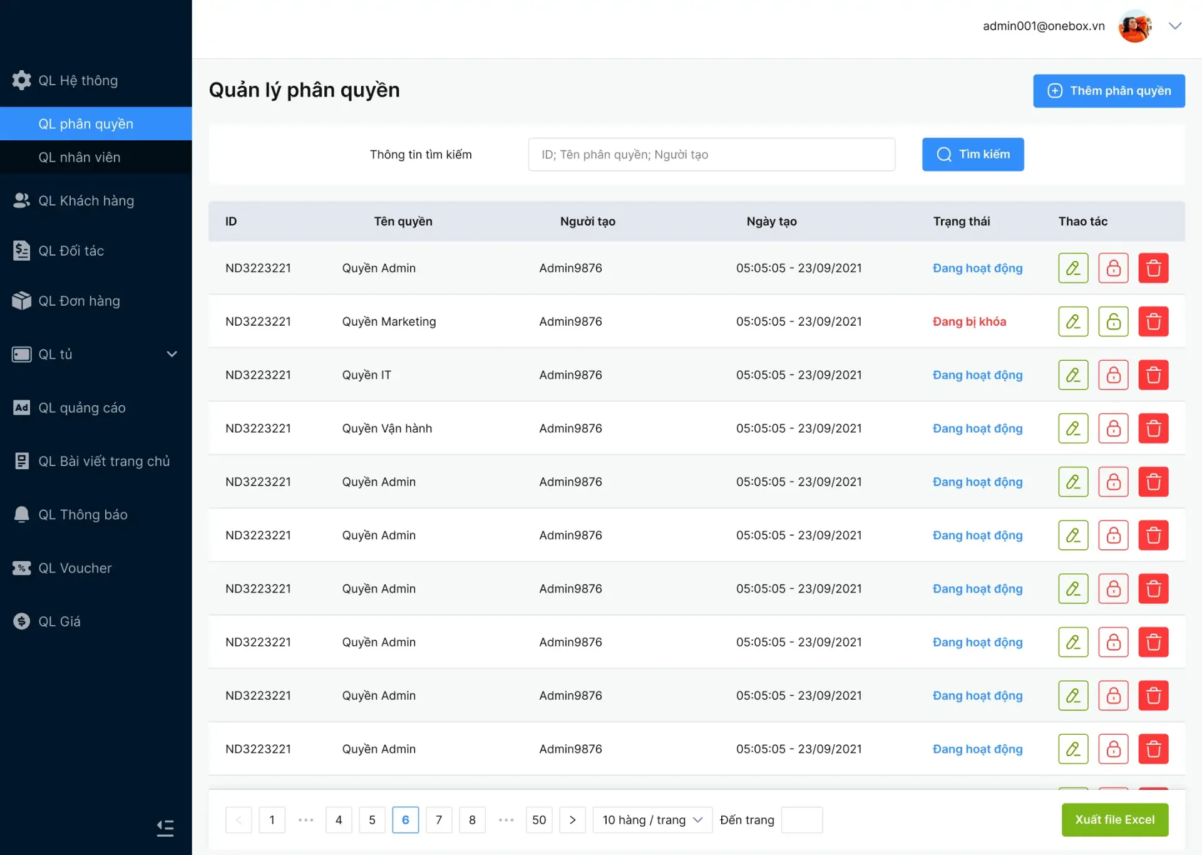Open QL Voucher in sidebar
This screenshot has height=855, width=1202.
click(x=75, y=568)
